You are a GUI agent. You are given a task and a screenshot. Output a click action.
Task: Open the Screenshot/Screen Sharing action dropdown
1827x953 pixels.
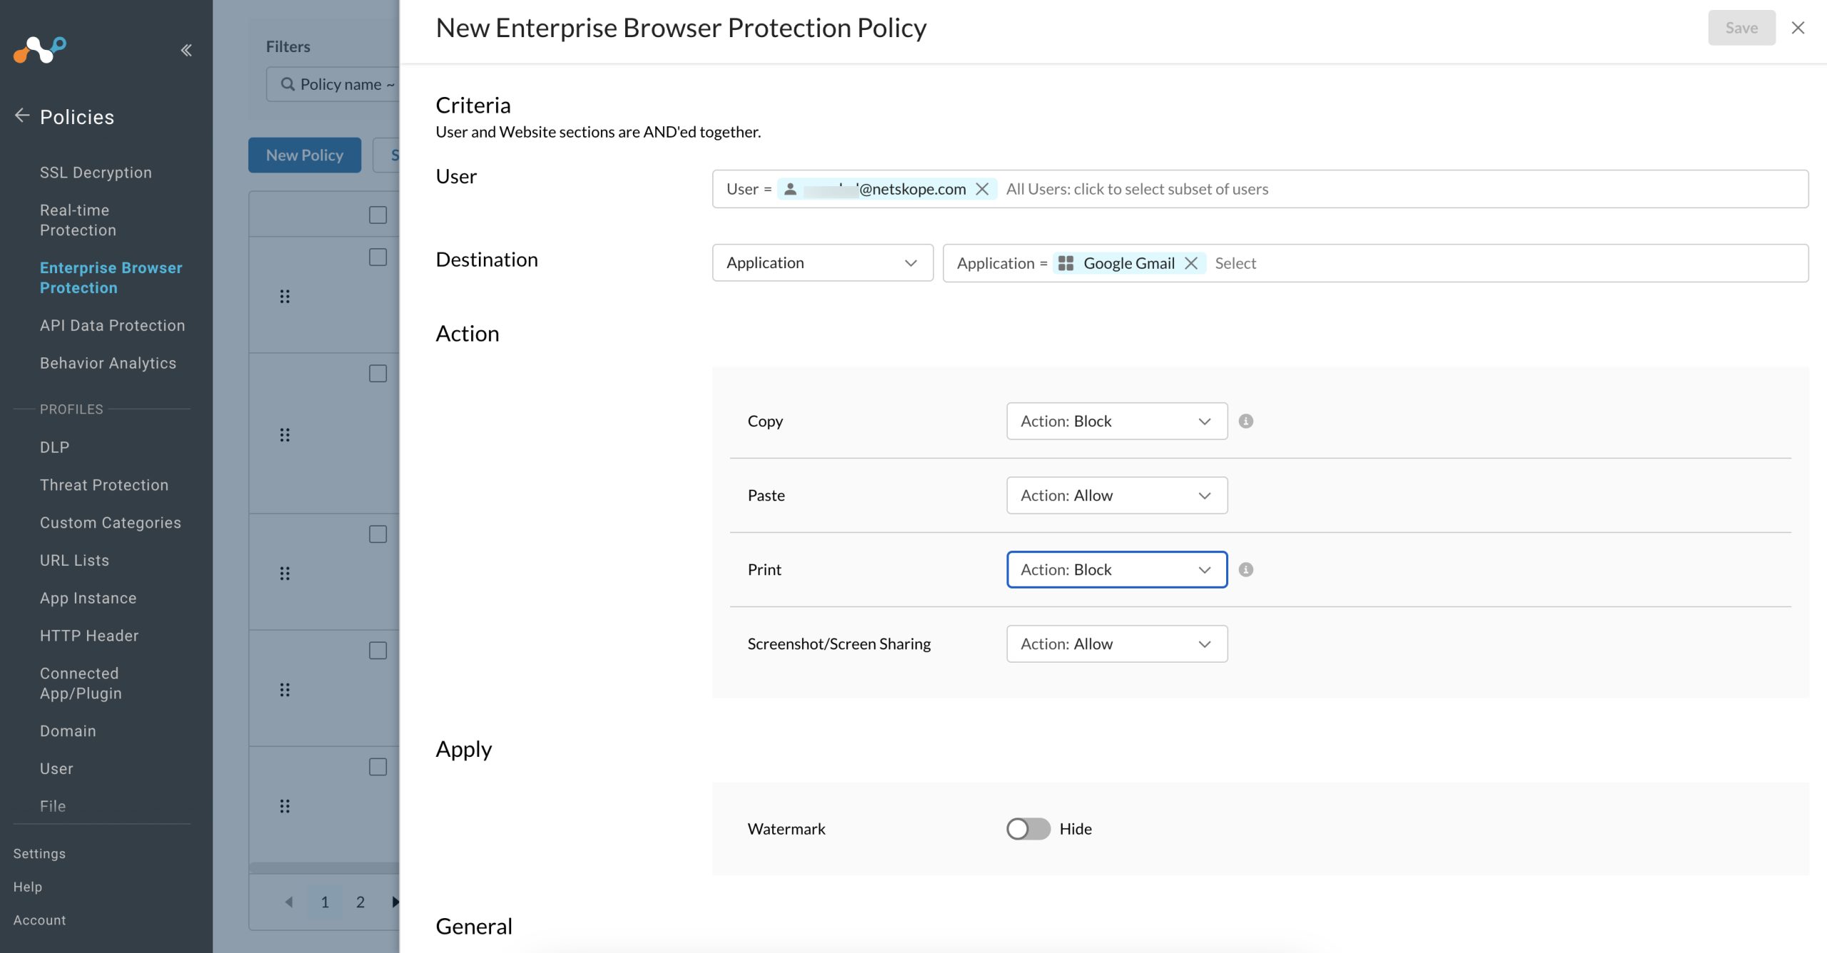[x=1116, y=643]
